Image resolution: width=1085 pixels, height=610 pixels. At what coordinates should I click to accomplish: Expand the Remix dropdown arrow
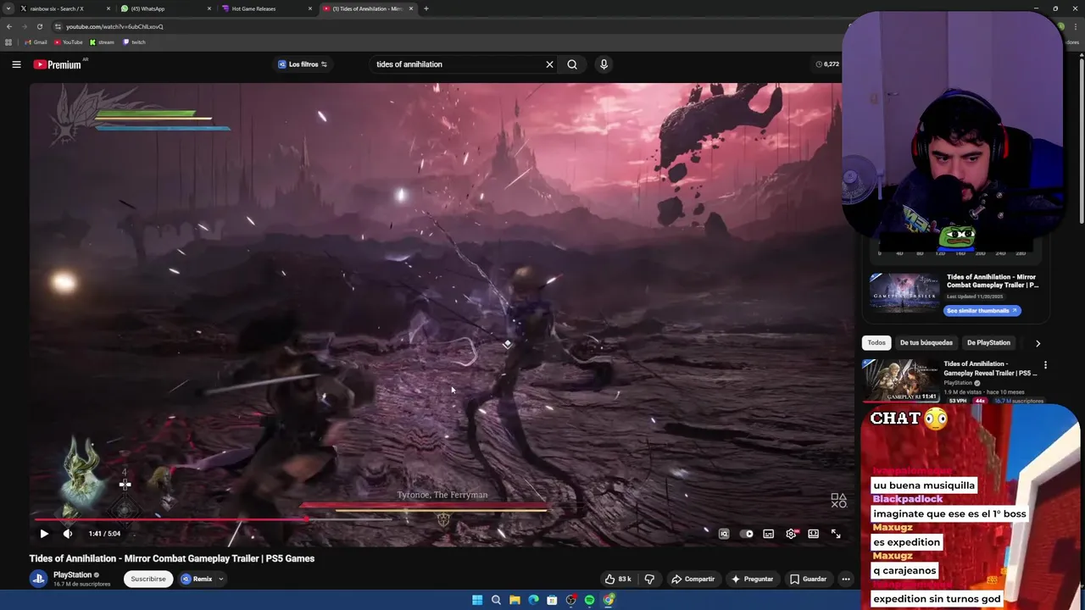(220, 579)
